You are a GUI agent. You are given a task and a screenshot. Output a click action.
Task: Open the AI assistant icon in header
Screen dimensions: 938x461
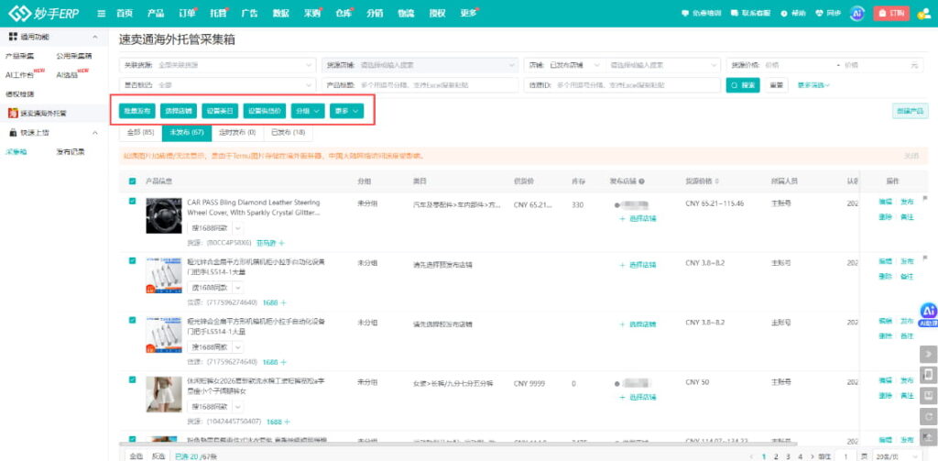click(x=857, y=13)
